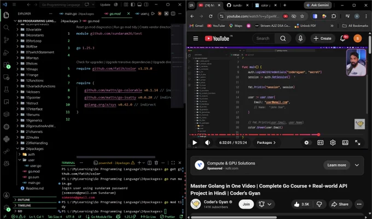
Task: Collapse the 24packages folder
Action: 34,149
